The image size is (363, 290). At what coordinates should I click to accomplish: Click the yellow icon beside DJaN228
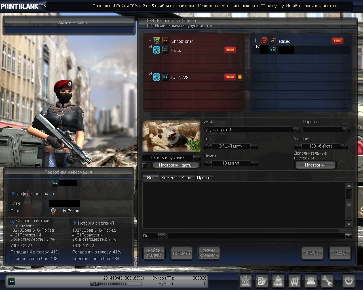click(x=240, y=77)
